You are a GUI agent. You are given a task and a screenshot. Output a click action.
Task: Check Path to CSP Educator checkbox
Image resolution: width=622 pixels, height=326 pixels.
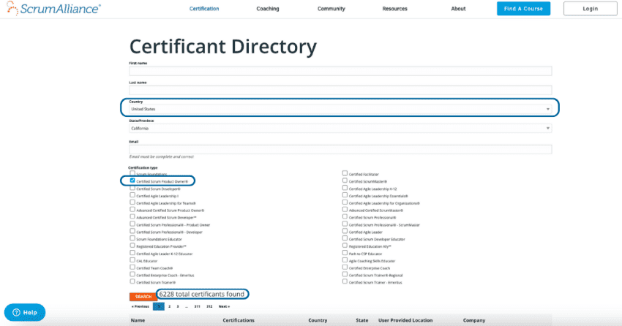[x=345, y=253]
